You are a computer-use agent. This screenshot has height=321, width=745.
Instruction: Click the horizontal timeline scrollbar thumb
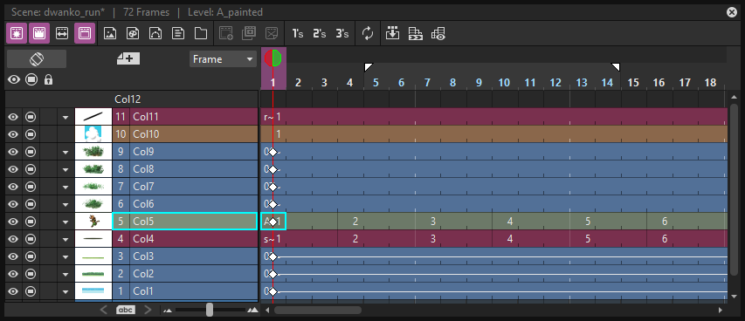pos(317,310)
